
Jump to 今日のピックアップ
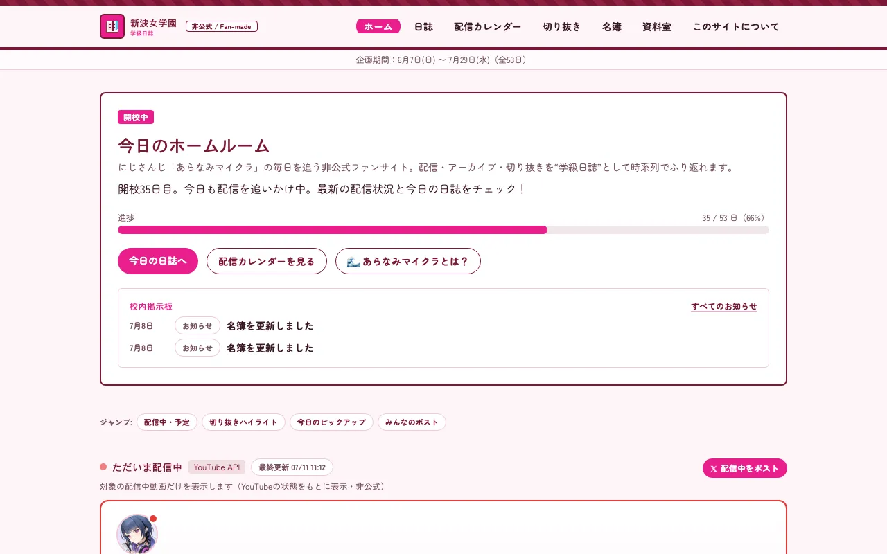[x=331, y=422]
